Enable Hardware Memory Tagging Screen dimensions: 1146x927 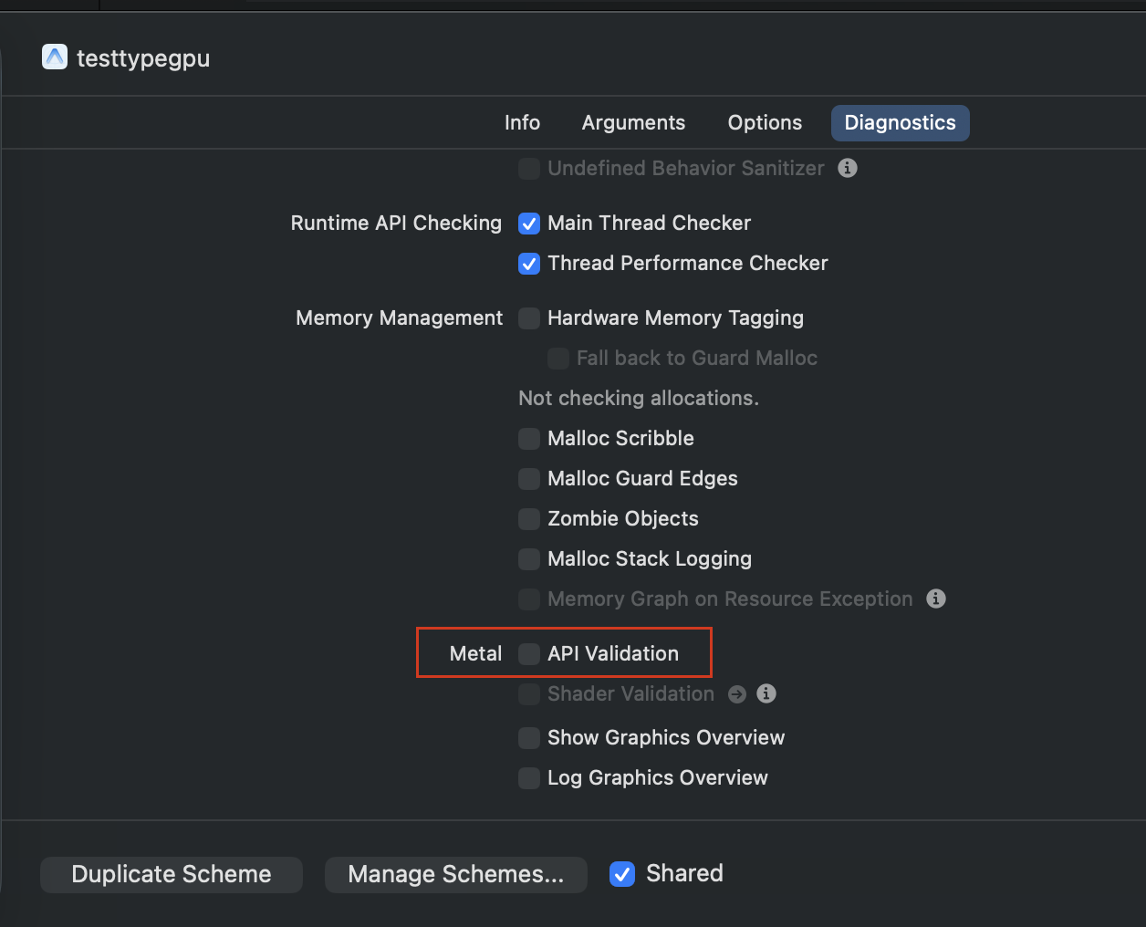[x=529, y=318]
